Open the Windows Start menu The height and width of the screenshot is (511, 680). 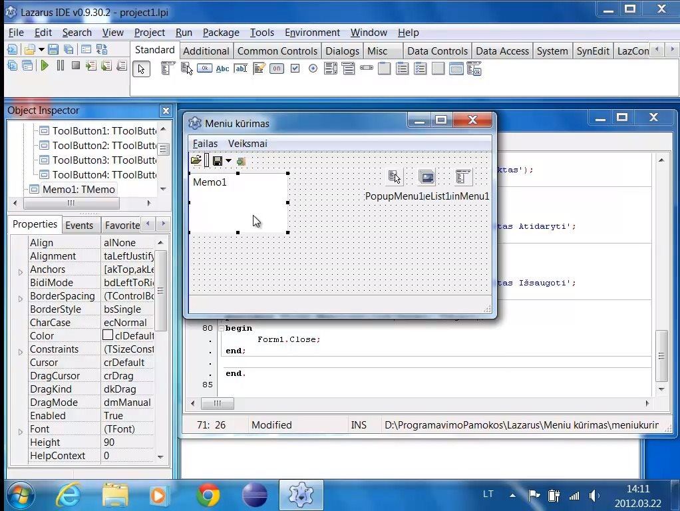[x=20, y=495]
